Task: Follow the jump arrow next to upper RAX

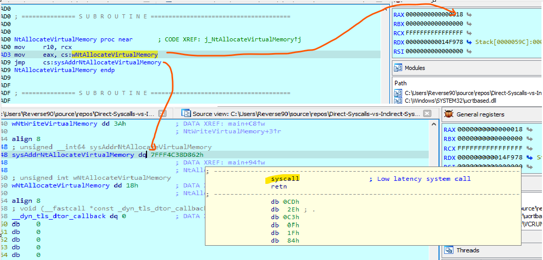Action: [469, 15]
